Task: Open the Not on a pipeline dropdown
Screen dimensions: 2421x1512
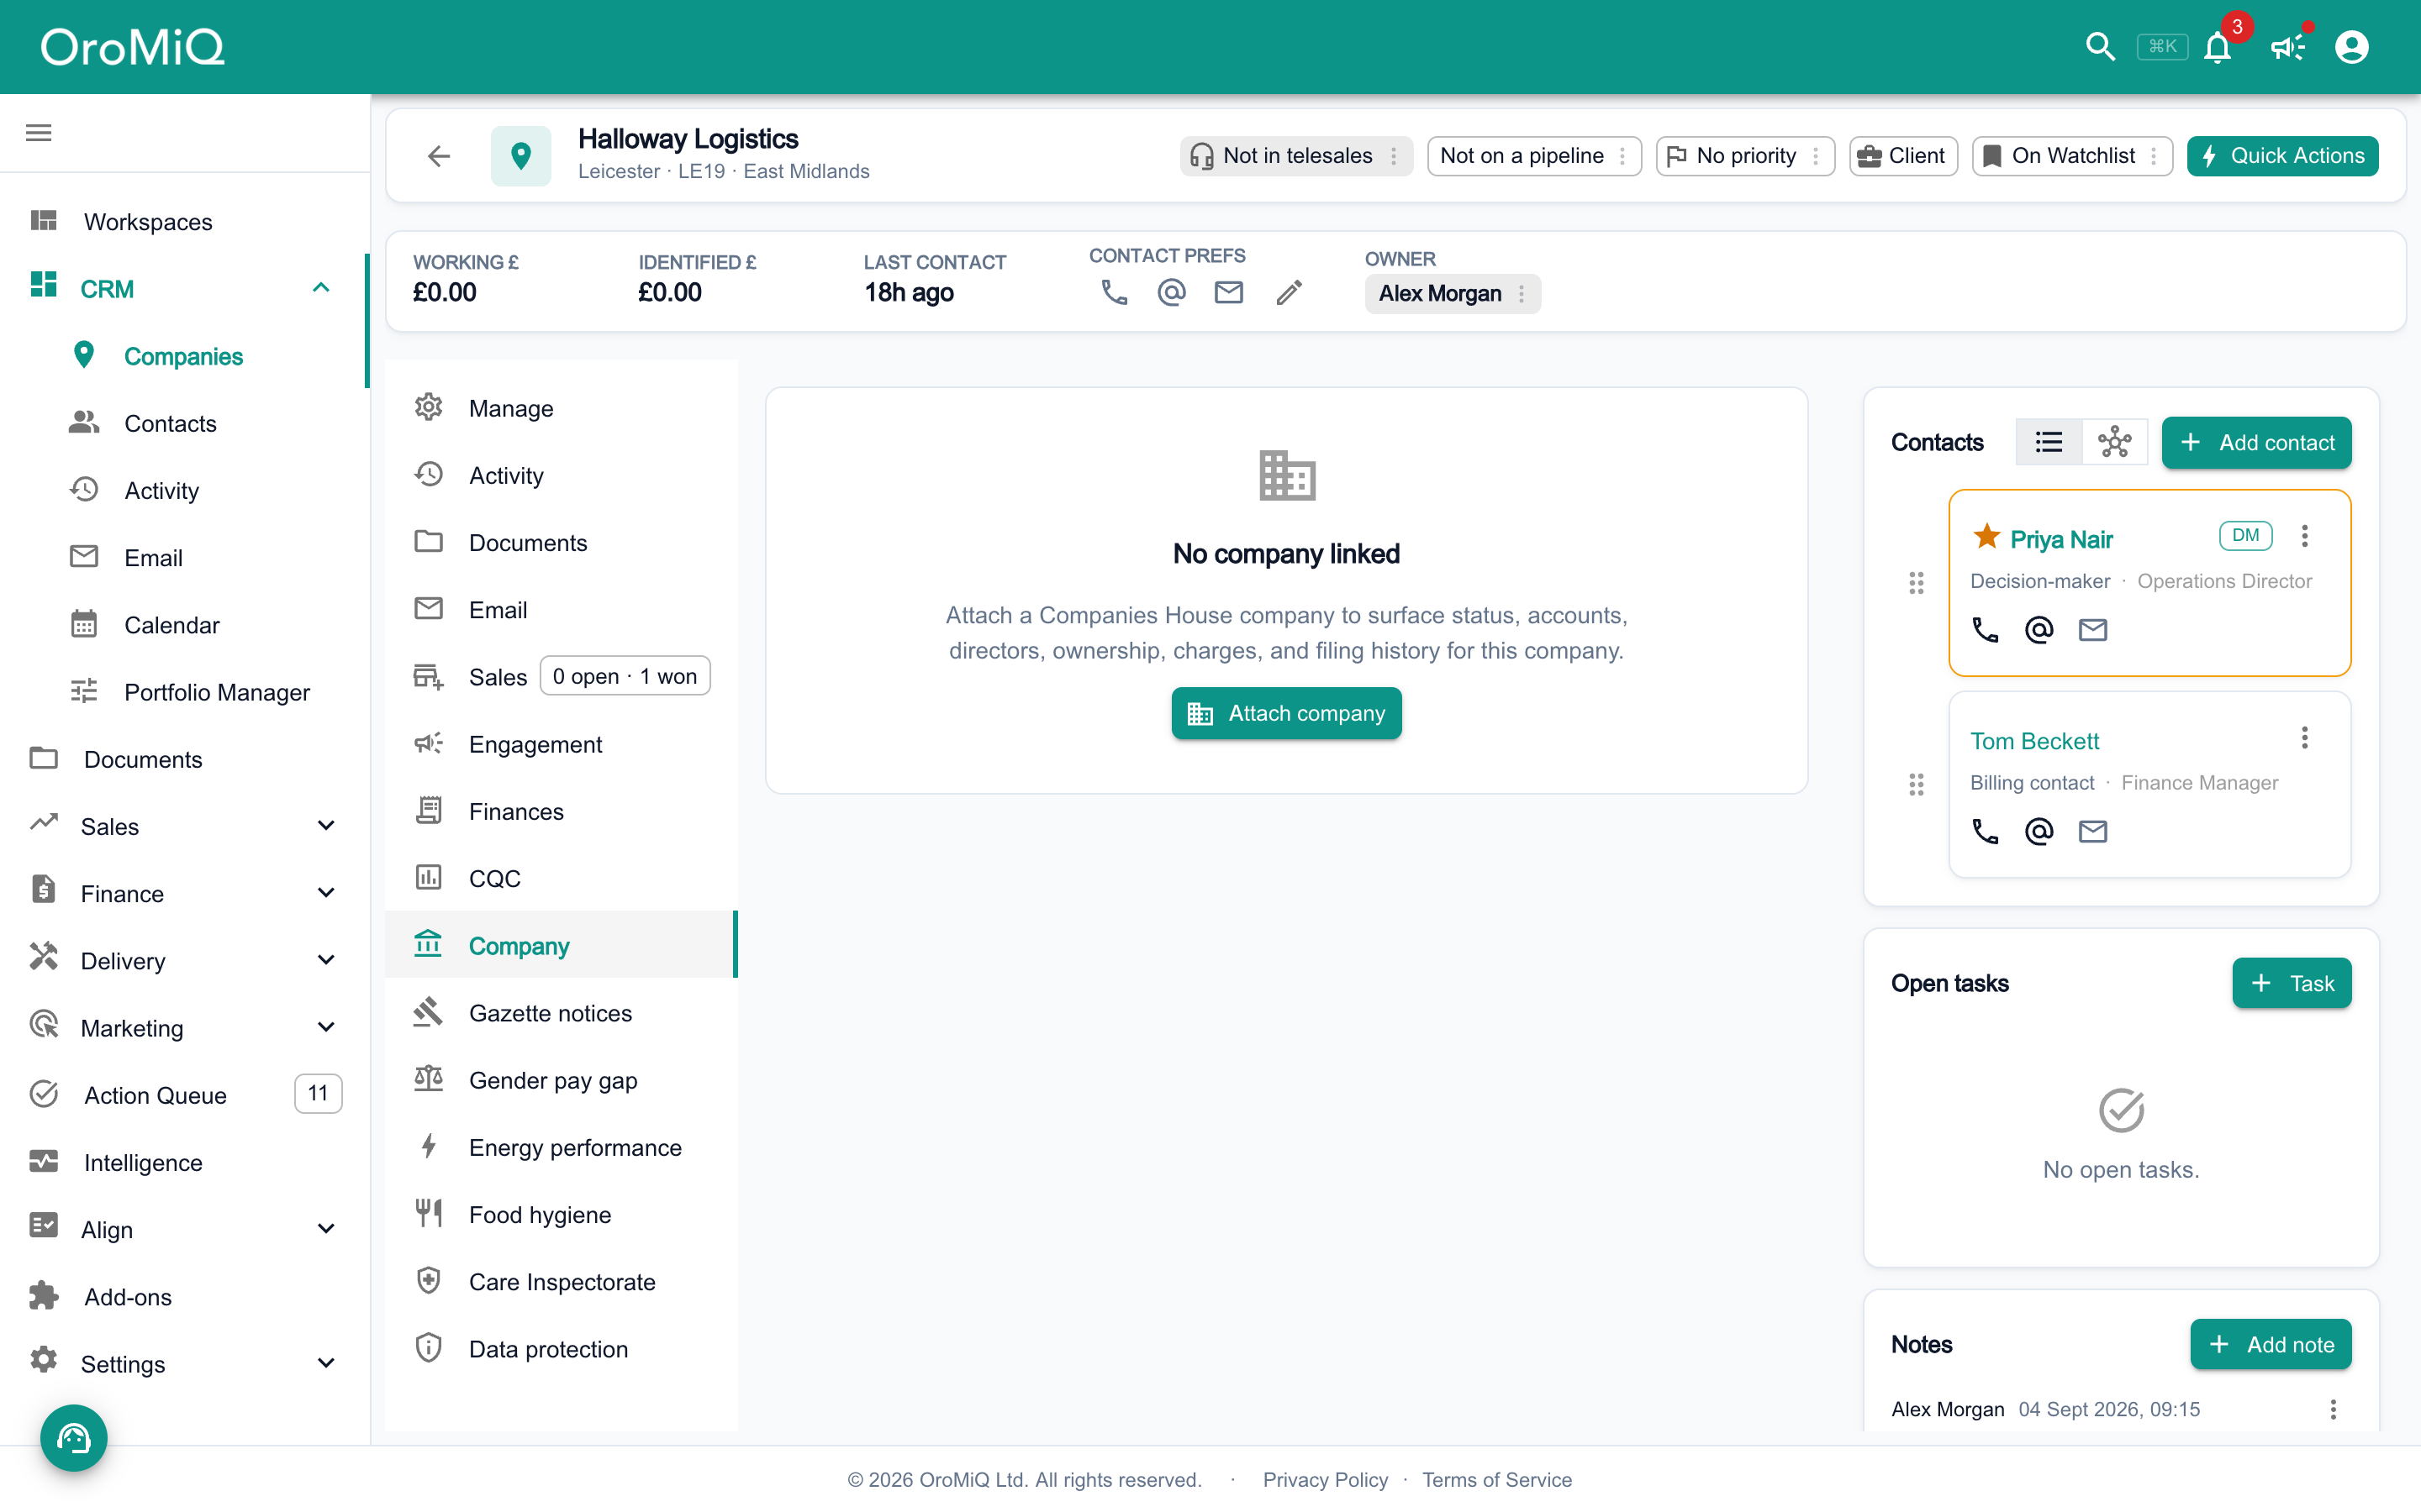Action: [x=1533, y=156]
